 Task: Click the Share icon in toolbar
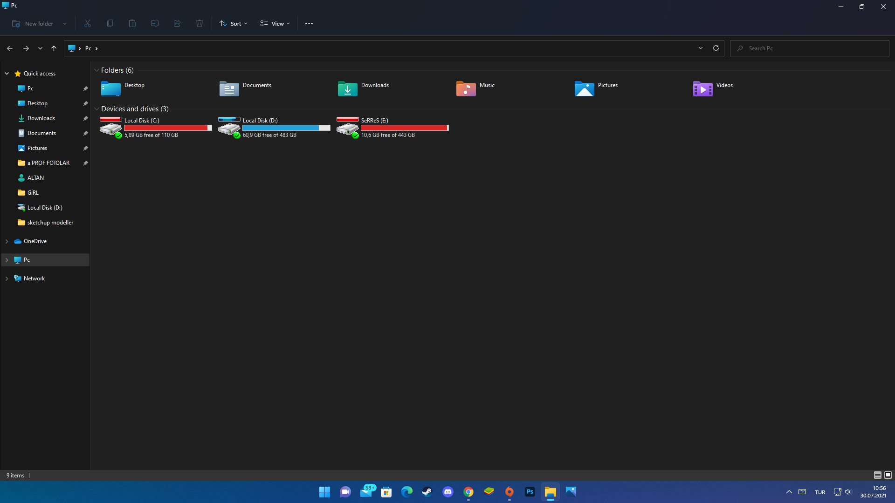coord(177,23)
